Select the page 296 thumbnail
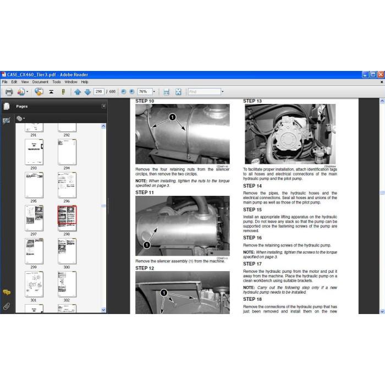This screenshot has height=385, width=385. pos(67,185)
